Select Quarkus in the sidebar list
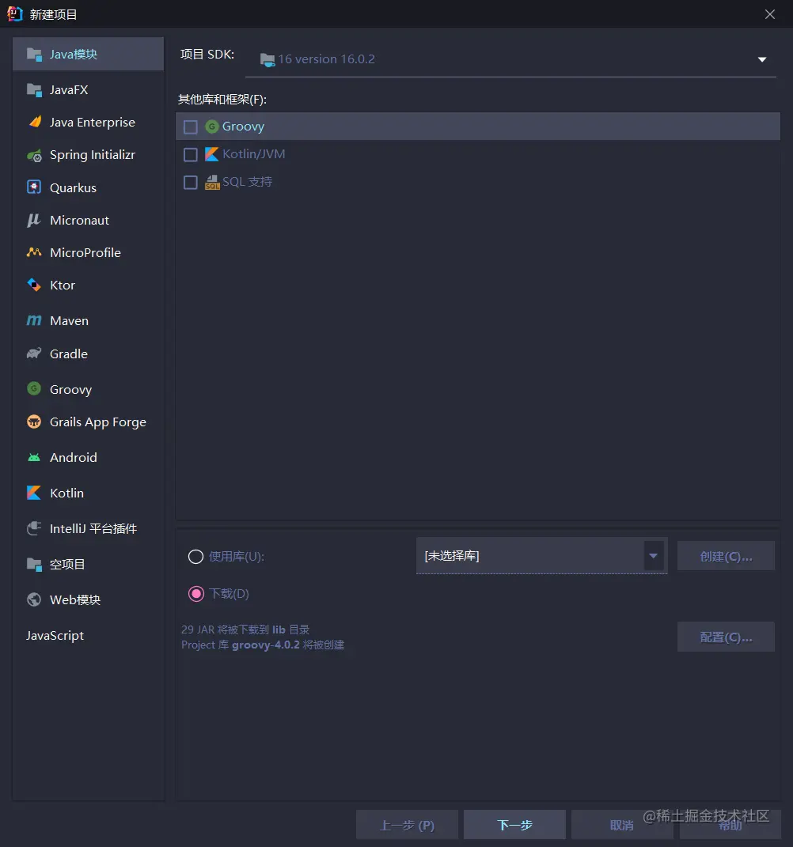This screenshot has height=847, width=793. pyautogui.click(x=88, y=187)
